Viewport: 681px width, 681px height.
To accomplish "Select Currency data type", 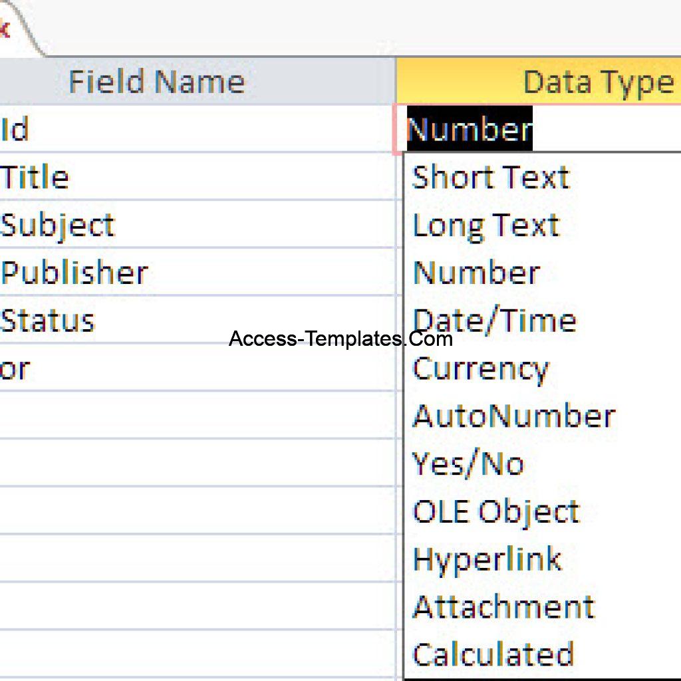I will 480,368.
